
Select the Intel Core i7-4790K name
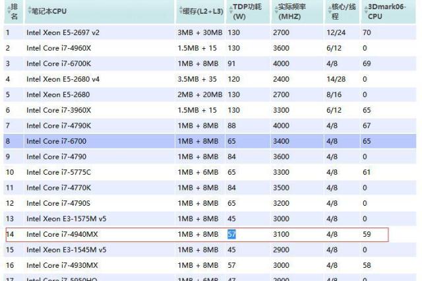pos(59,126)
